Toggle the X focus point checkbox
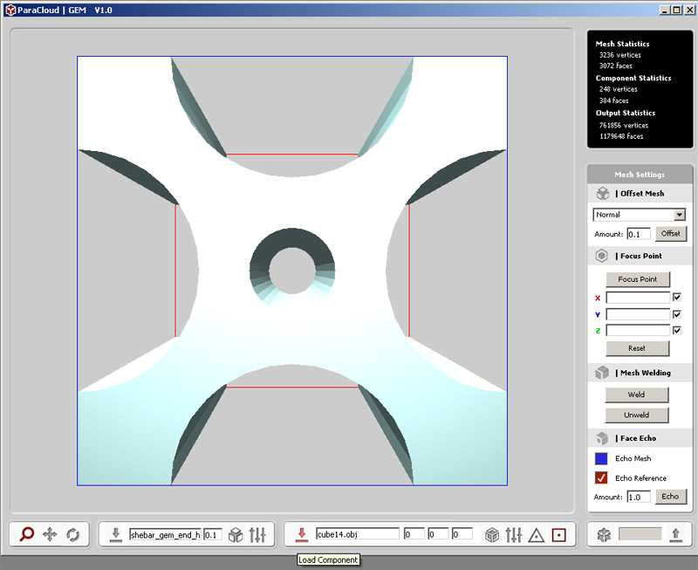Viewport: 698px width, 570px height. [677, 298]
